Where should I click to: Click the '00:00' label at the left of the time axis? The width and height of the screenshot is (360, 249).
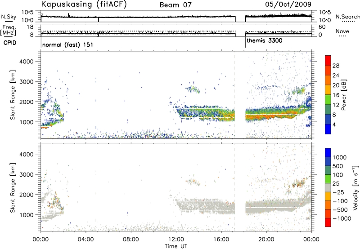pos(41,240)
